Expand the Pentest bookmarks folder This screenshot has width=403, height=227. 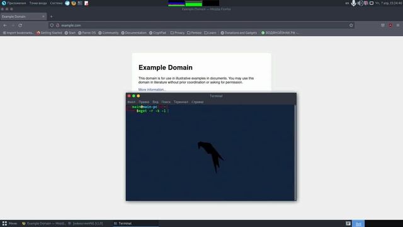195,33
